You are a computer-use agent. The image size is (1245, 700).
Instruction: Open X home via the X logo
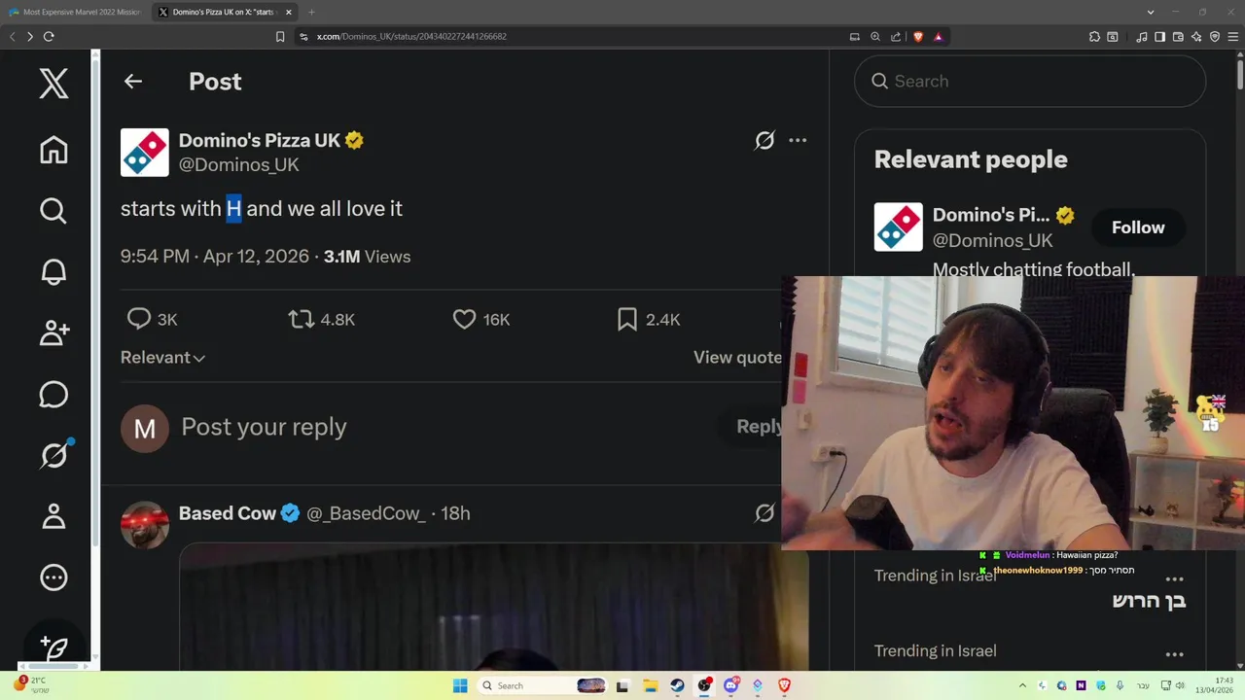53,84
